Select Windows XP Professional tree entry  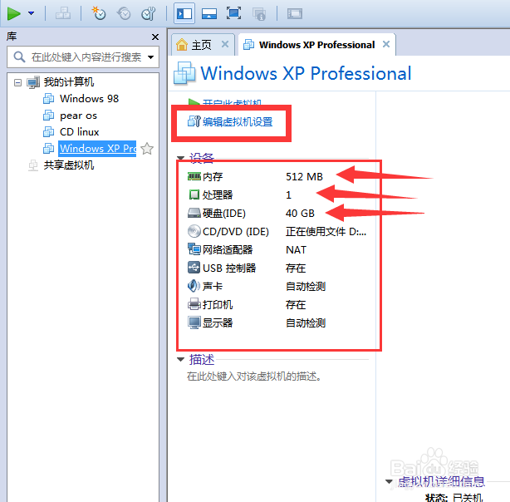(x=97, y=149)
